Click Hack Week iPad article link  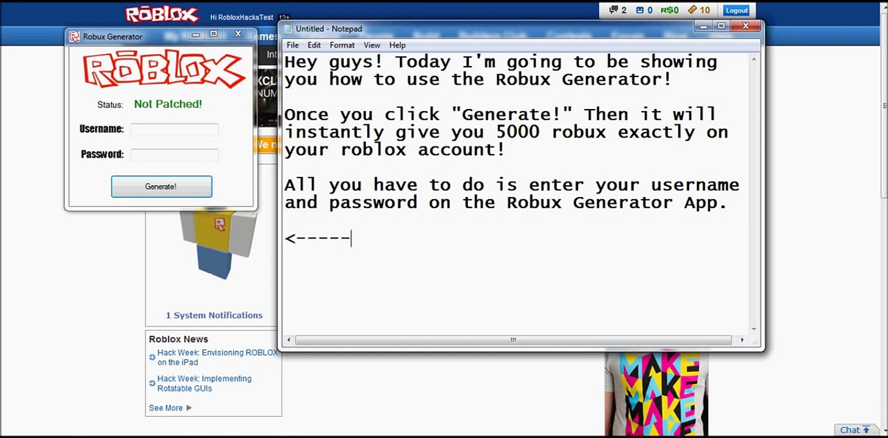click(x=217, y=357)
